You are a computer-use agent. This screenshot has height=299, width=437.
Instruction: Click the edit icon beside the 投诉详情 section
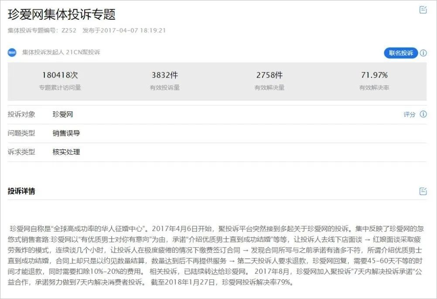point(422,191)
